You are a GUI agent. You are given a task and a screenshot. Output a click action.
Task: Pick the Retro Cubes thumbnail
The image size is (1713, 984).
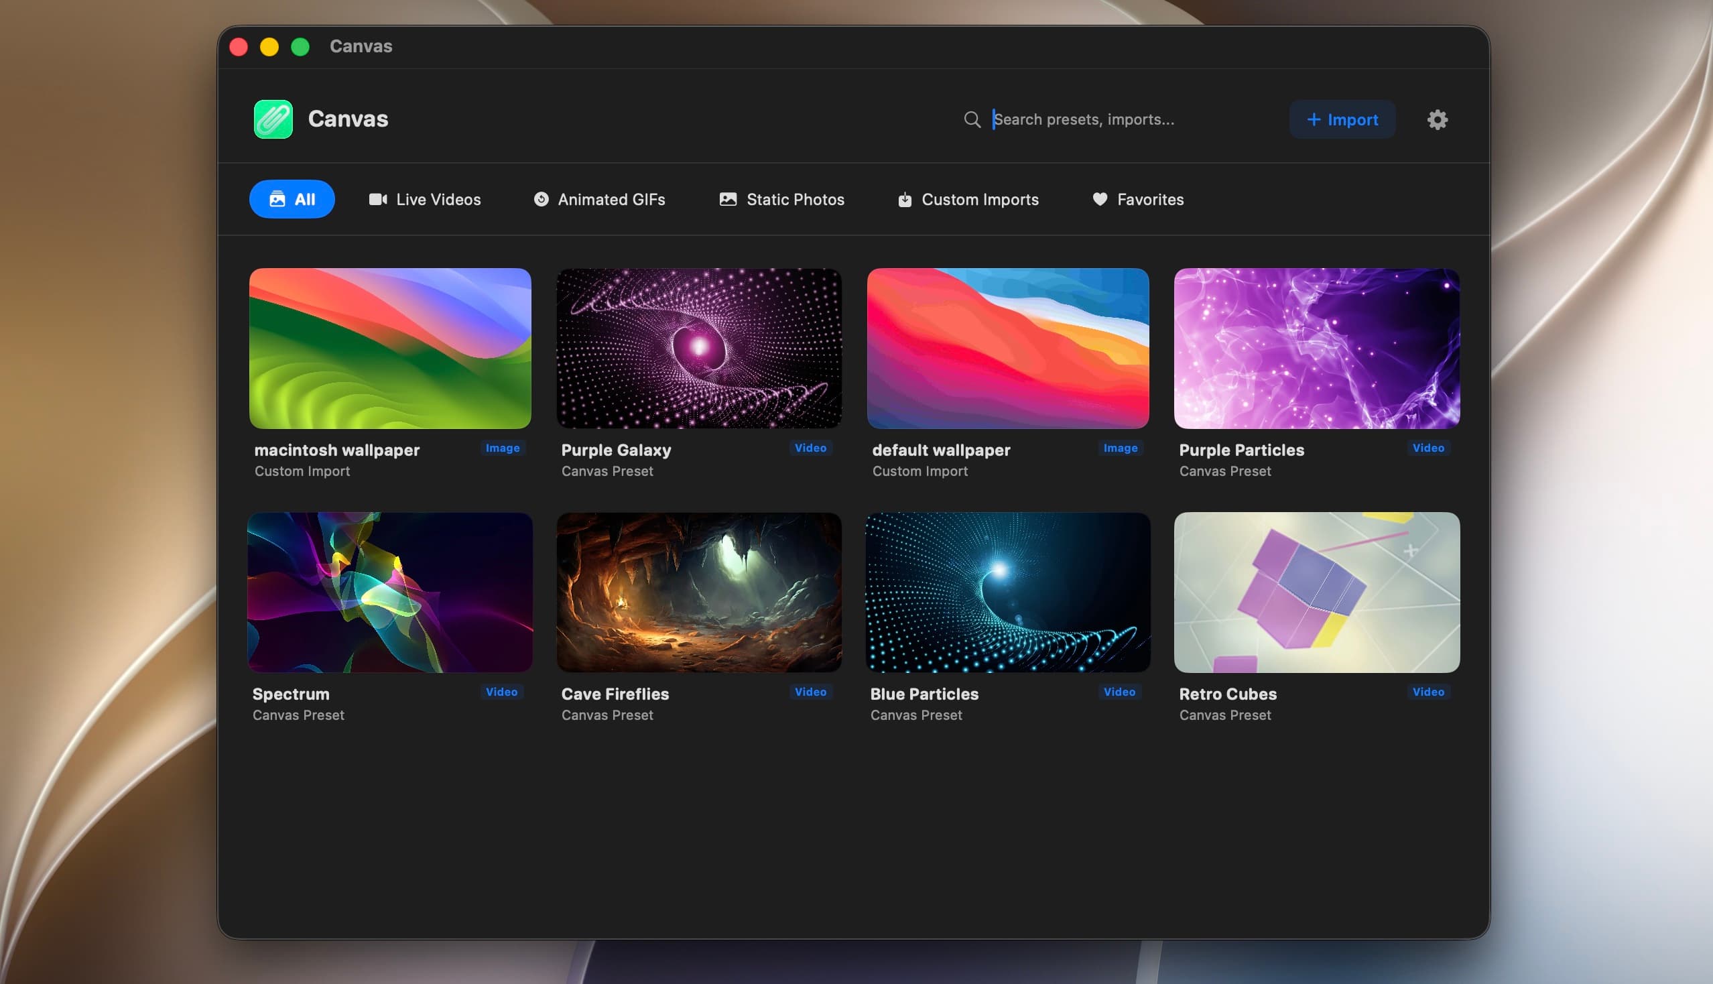pos(1316,593)
